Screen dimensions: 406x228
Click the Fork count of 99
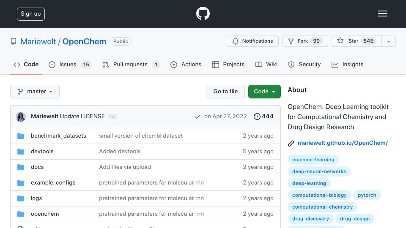pos(316,41)
